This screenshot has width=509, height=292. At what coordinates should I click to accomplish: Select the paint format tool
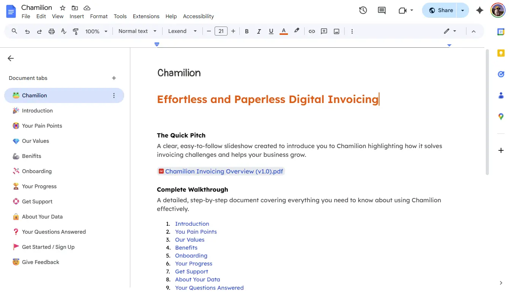pyautogui.click(x=76, y=31)
